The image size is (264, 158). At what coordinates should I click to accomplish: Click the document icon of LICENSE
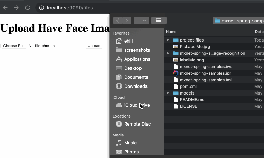(x=176, y=106)
